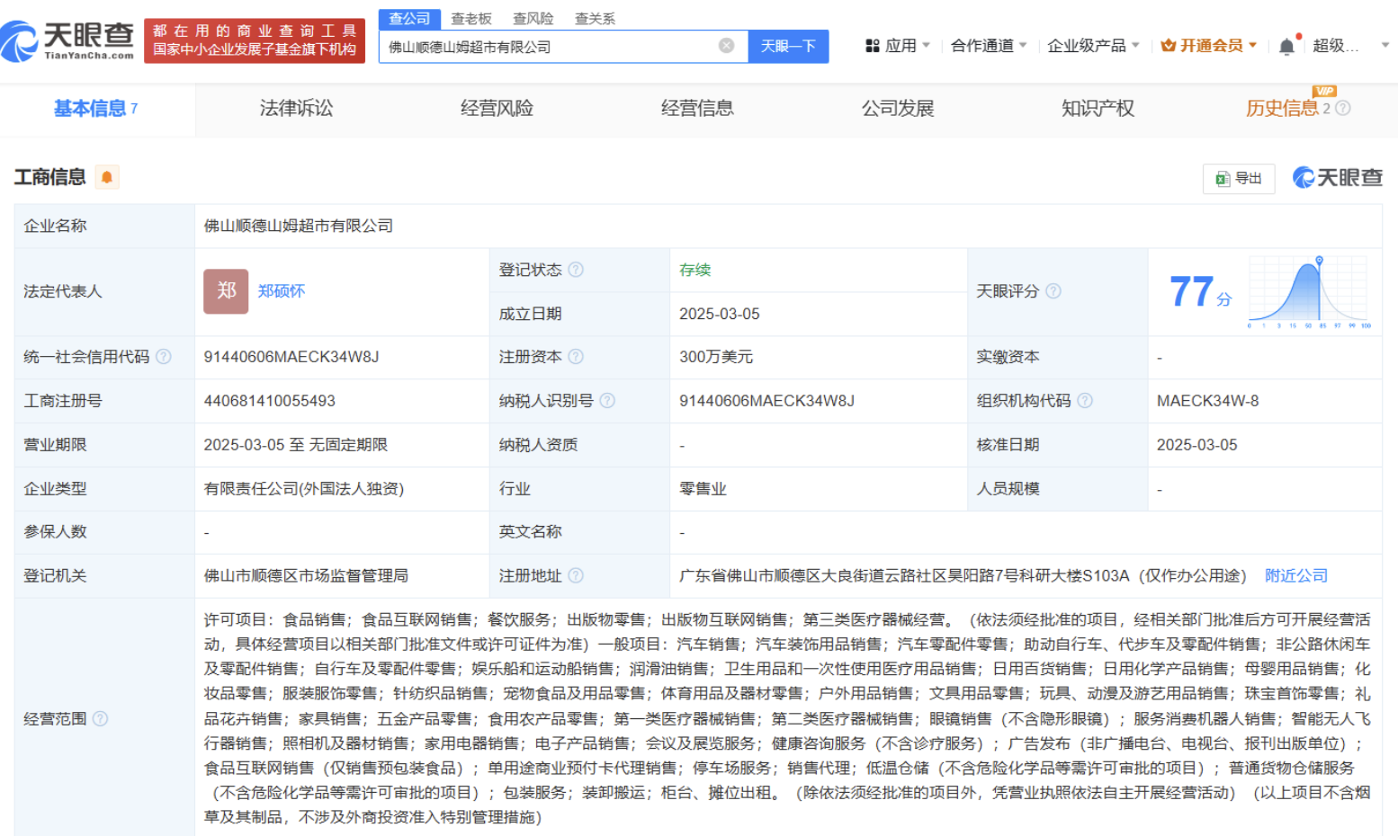Click help icon next to 历史信息
This screenshot has height=836, width=1398.
coord(1343,109)
